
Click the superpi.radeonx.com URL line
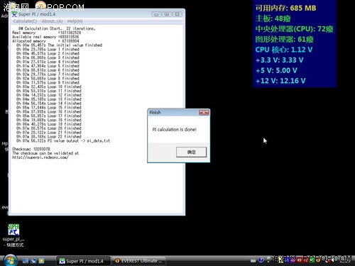[x=40, y=157]
